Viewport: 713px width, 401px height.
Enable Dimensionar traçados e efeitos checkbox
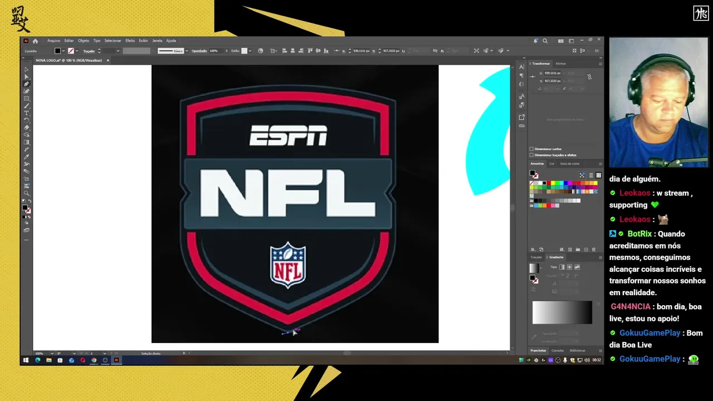(531, 155)
